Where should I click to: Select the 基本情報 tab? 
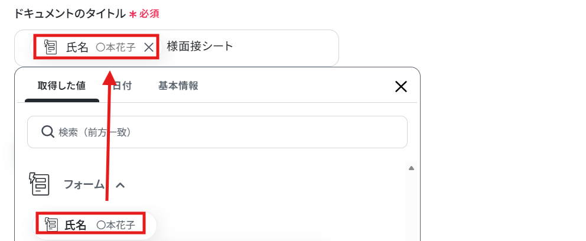click(x=178, y=86)
